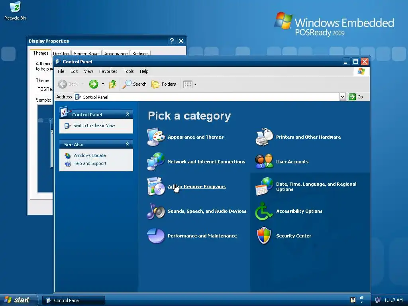
Task: Click User Accounts link text
Action: [x=292, y=162]
